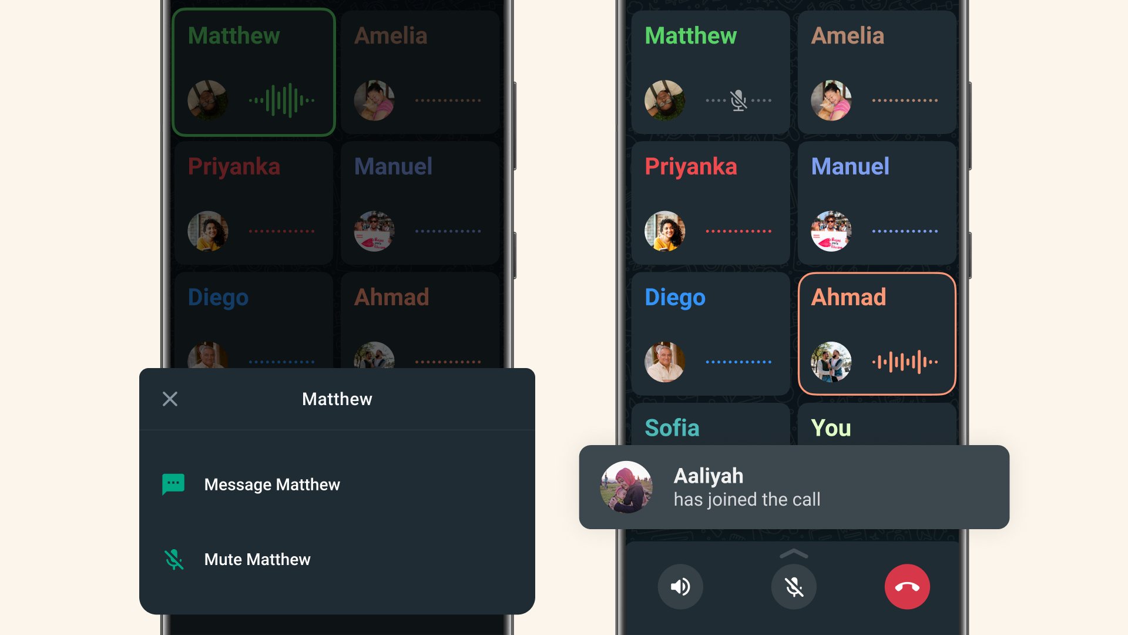Click the mute icon for Matthew
Screen dimensions: 1128x635
tap(171, 559)
